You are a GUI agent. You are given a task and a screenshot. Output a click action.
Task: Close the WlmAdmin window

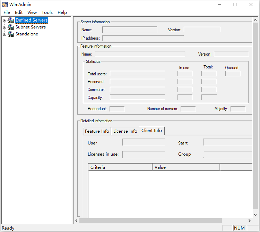pyautogui.click(x=251, y=5)
